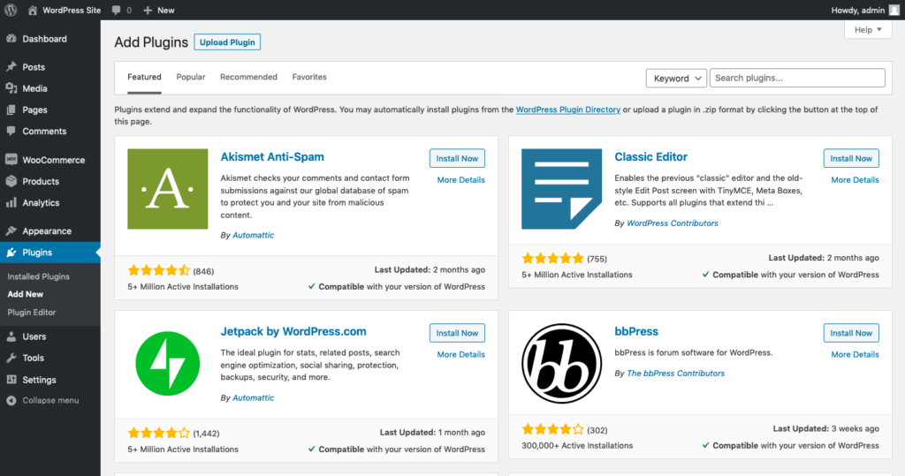Viewport: 905px width, 476px height.
Task: Open the WooCommerce menu
Action: tap(54, 160)
